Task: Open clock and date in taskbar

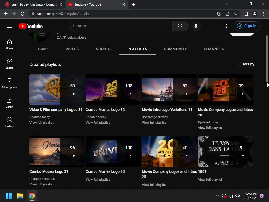Action: [x=250, y=196]
